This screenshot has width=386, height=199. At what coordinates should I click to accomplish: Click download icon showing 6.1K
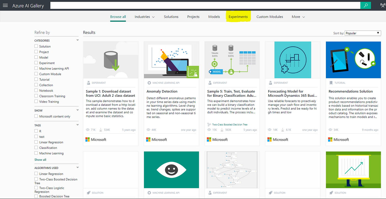(283, 130)
